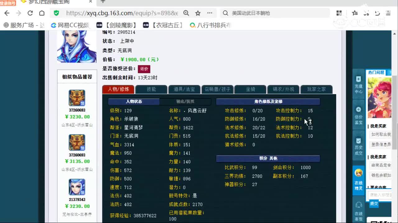
Task: Open the 充值中心 sidebar icon
Action: [358, 82]
